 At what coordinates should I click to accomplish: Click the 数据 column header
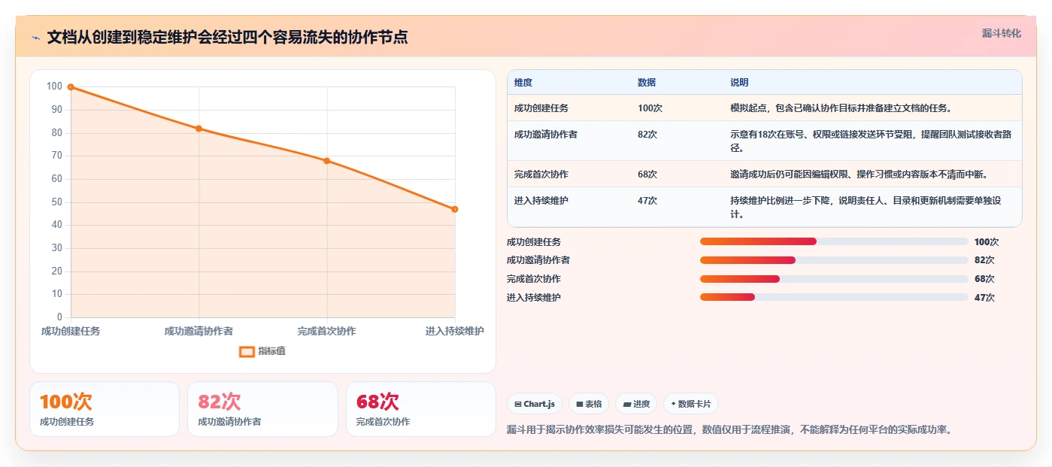tap(647, 83)
